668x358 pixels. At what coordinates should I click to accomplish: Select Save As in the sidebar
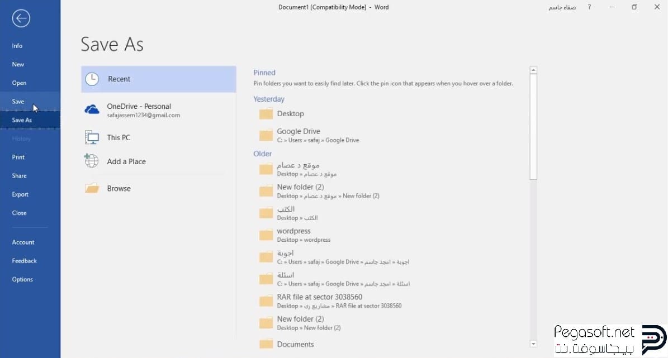[x=30, y=120]
